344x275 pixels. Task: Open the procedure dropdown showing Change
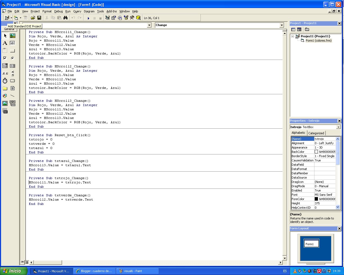281,25
